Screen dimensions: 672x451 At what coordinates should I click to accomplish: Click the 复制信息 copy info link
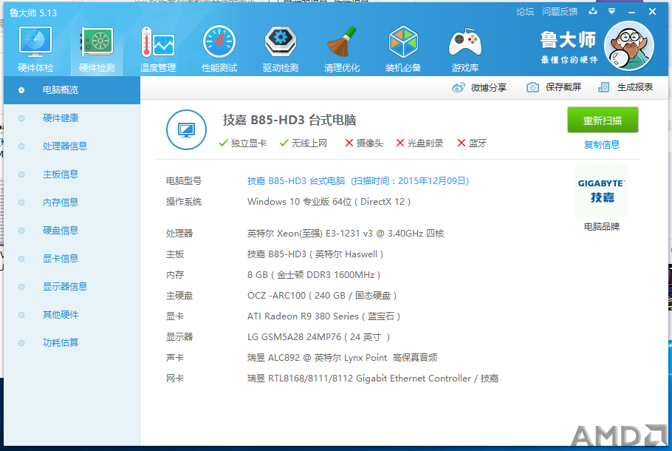pyautogui.click(x=602, y=145)
